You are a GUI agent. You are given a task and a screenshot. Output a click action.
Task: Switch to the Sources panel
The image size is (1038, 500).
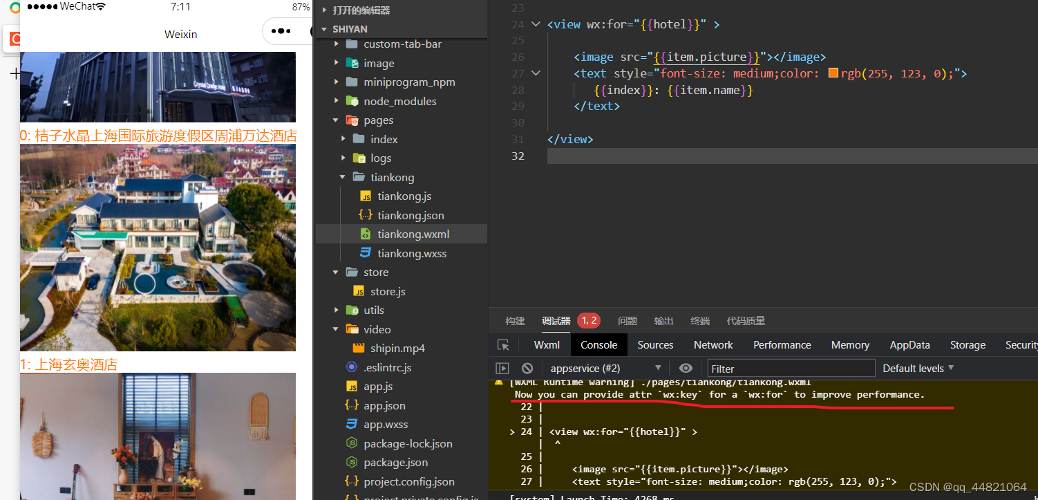point(655,344)
